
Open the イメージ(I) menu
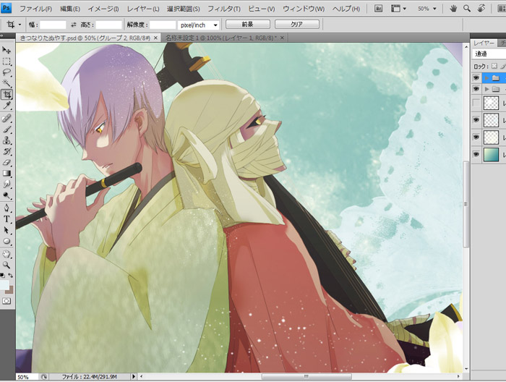pos(103,9)
